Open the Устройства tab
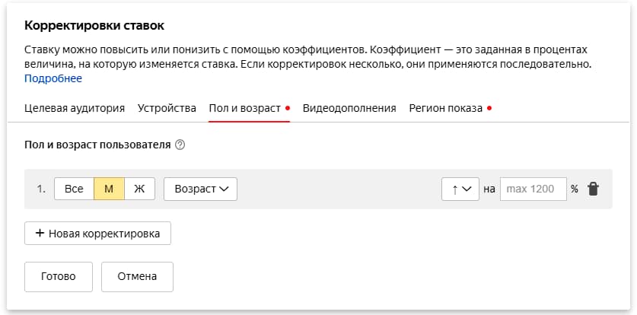Screen dimensions: 637x315 167,108
